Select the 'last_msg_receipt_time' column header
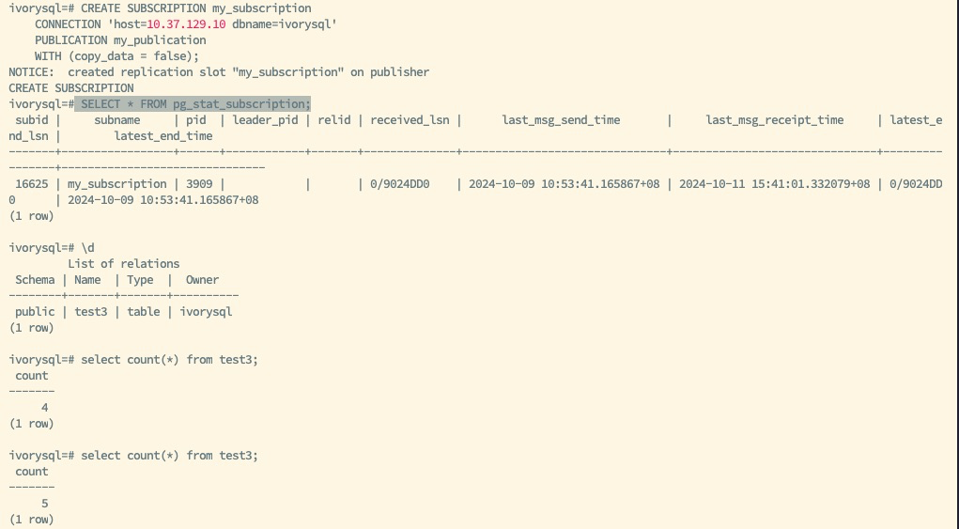The height and width of the screenshot is (529, 959). point(775,120)
